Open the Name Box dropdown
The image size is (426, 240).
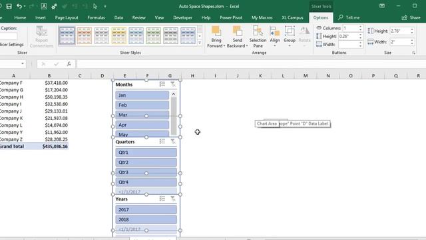point(23,64)
